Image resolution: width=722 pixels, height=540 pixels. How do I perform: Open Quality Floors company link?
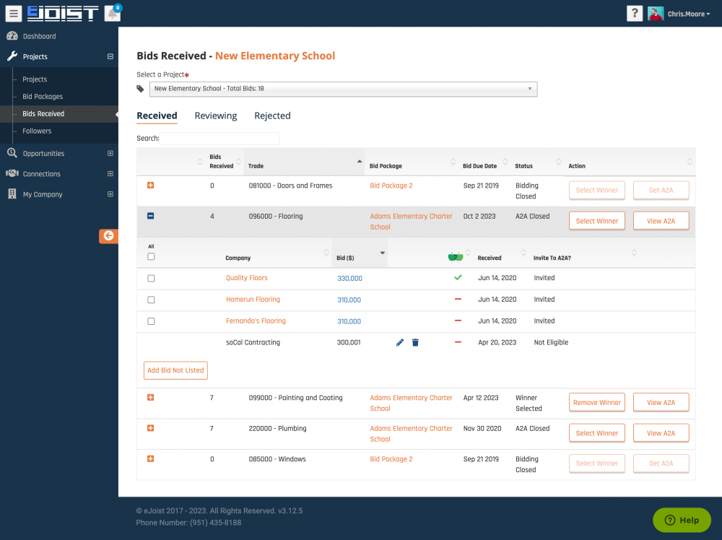(x=247, y=278)
